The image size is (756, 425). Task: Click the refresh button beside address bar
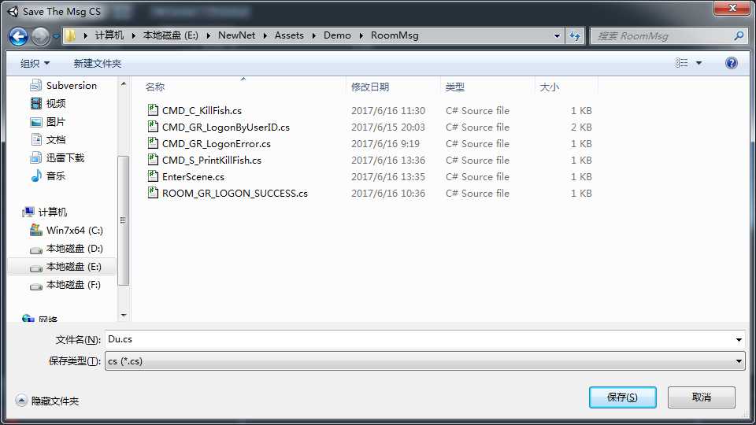pos(574,35)
